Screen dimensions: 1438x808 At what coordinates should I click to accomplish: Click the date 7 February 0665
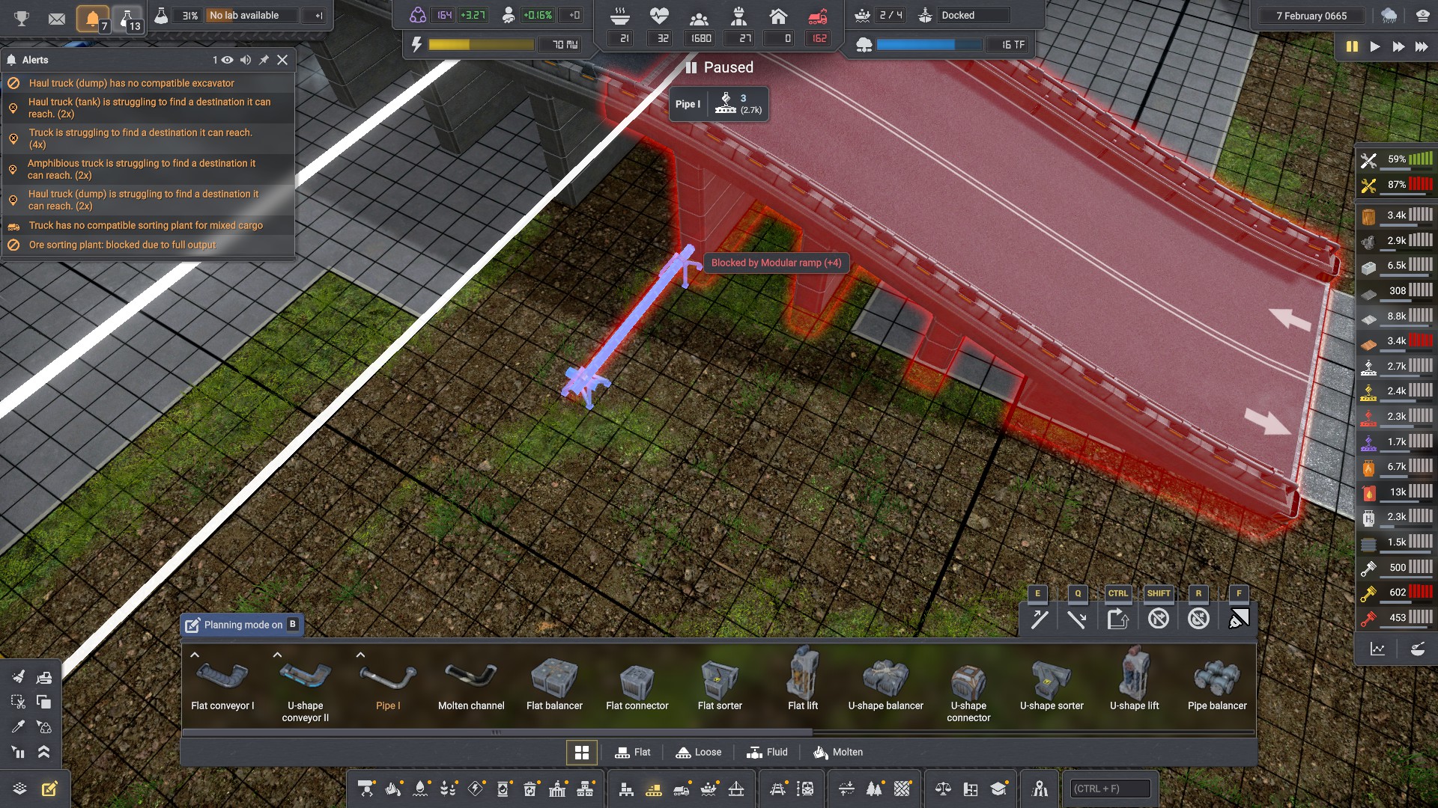coord(1311,16)
